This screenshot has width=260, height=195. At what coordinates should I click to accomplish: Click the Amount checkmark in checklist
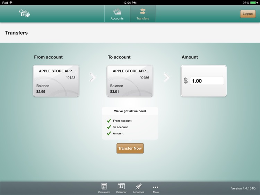click(x=109, y=133)
